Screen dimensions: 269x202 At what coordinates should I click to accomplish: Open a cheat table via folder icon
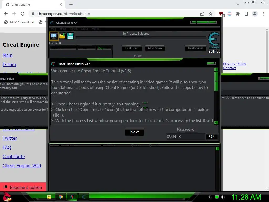click(62, 36)
